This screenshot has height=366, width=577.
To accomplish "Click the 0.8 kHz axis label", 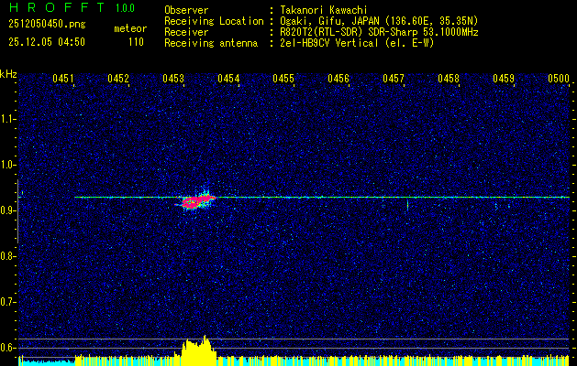I will coord(8,256).
